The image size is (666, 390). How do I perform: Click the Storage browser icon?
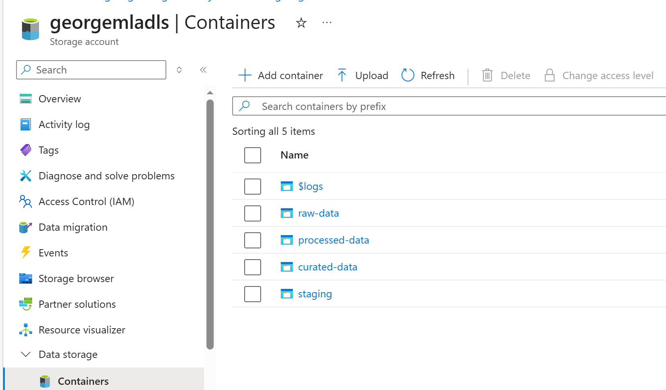coord(26,278)
